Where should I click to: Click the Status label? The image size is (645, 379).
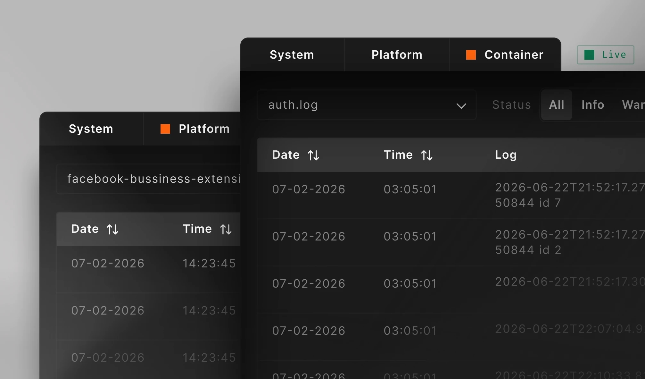pos(511,105)
